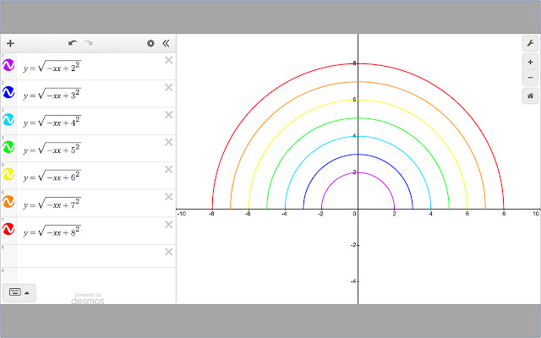Viewport: 541px width, 338px height.
Task: Hide the blue curve with radius 3
Action: coord(8,92)
